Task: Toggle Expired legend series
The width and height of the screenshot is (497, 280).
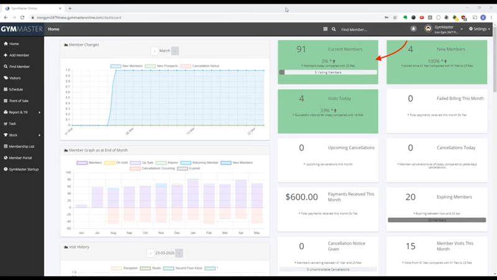Action: pos(189,168)
